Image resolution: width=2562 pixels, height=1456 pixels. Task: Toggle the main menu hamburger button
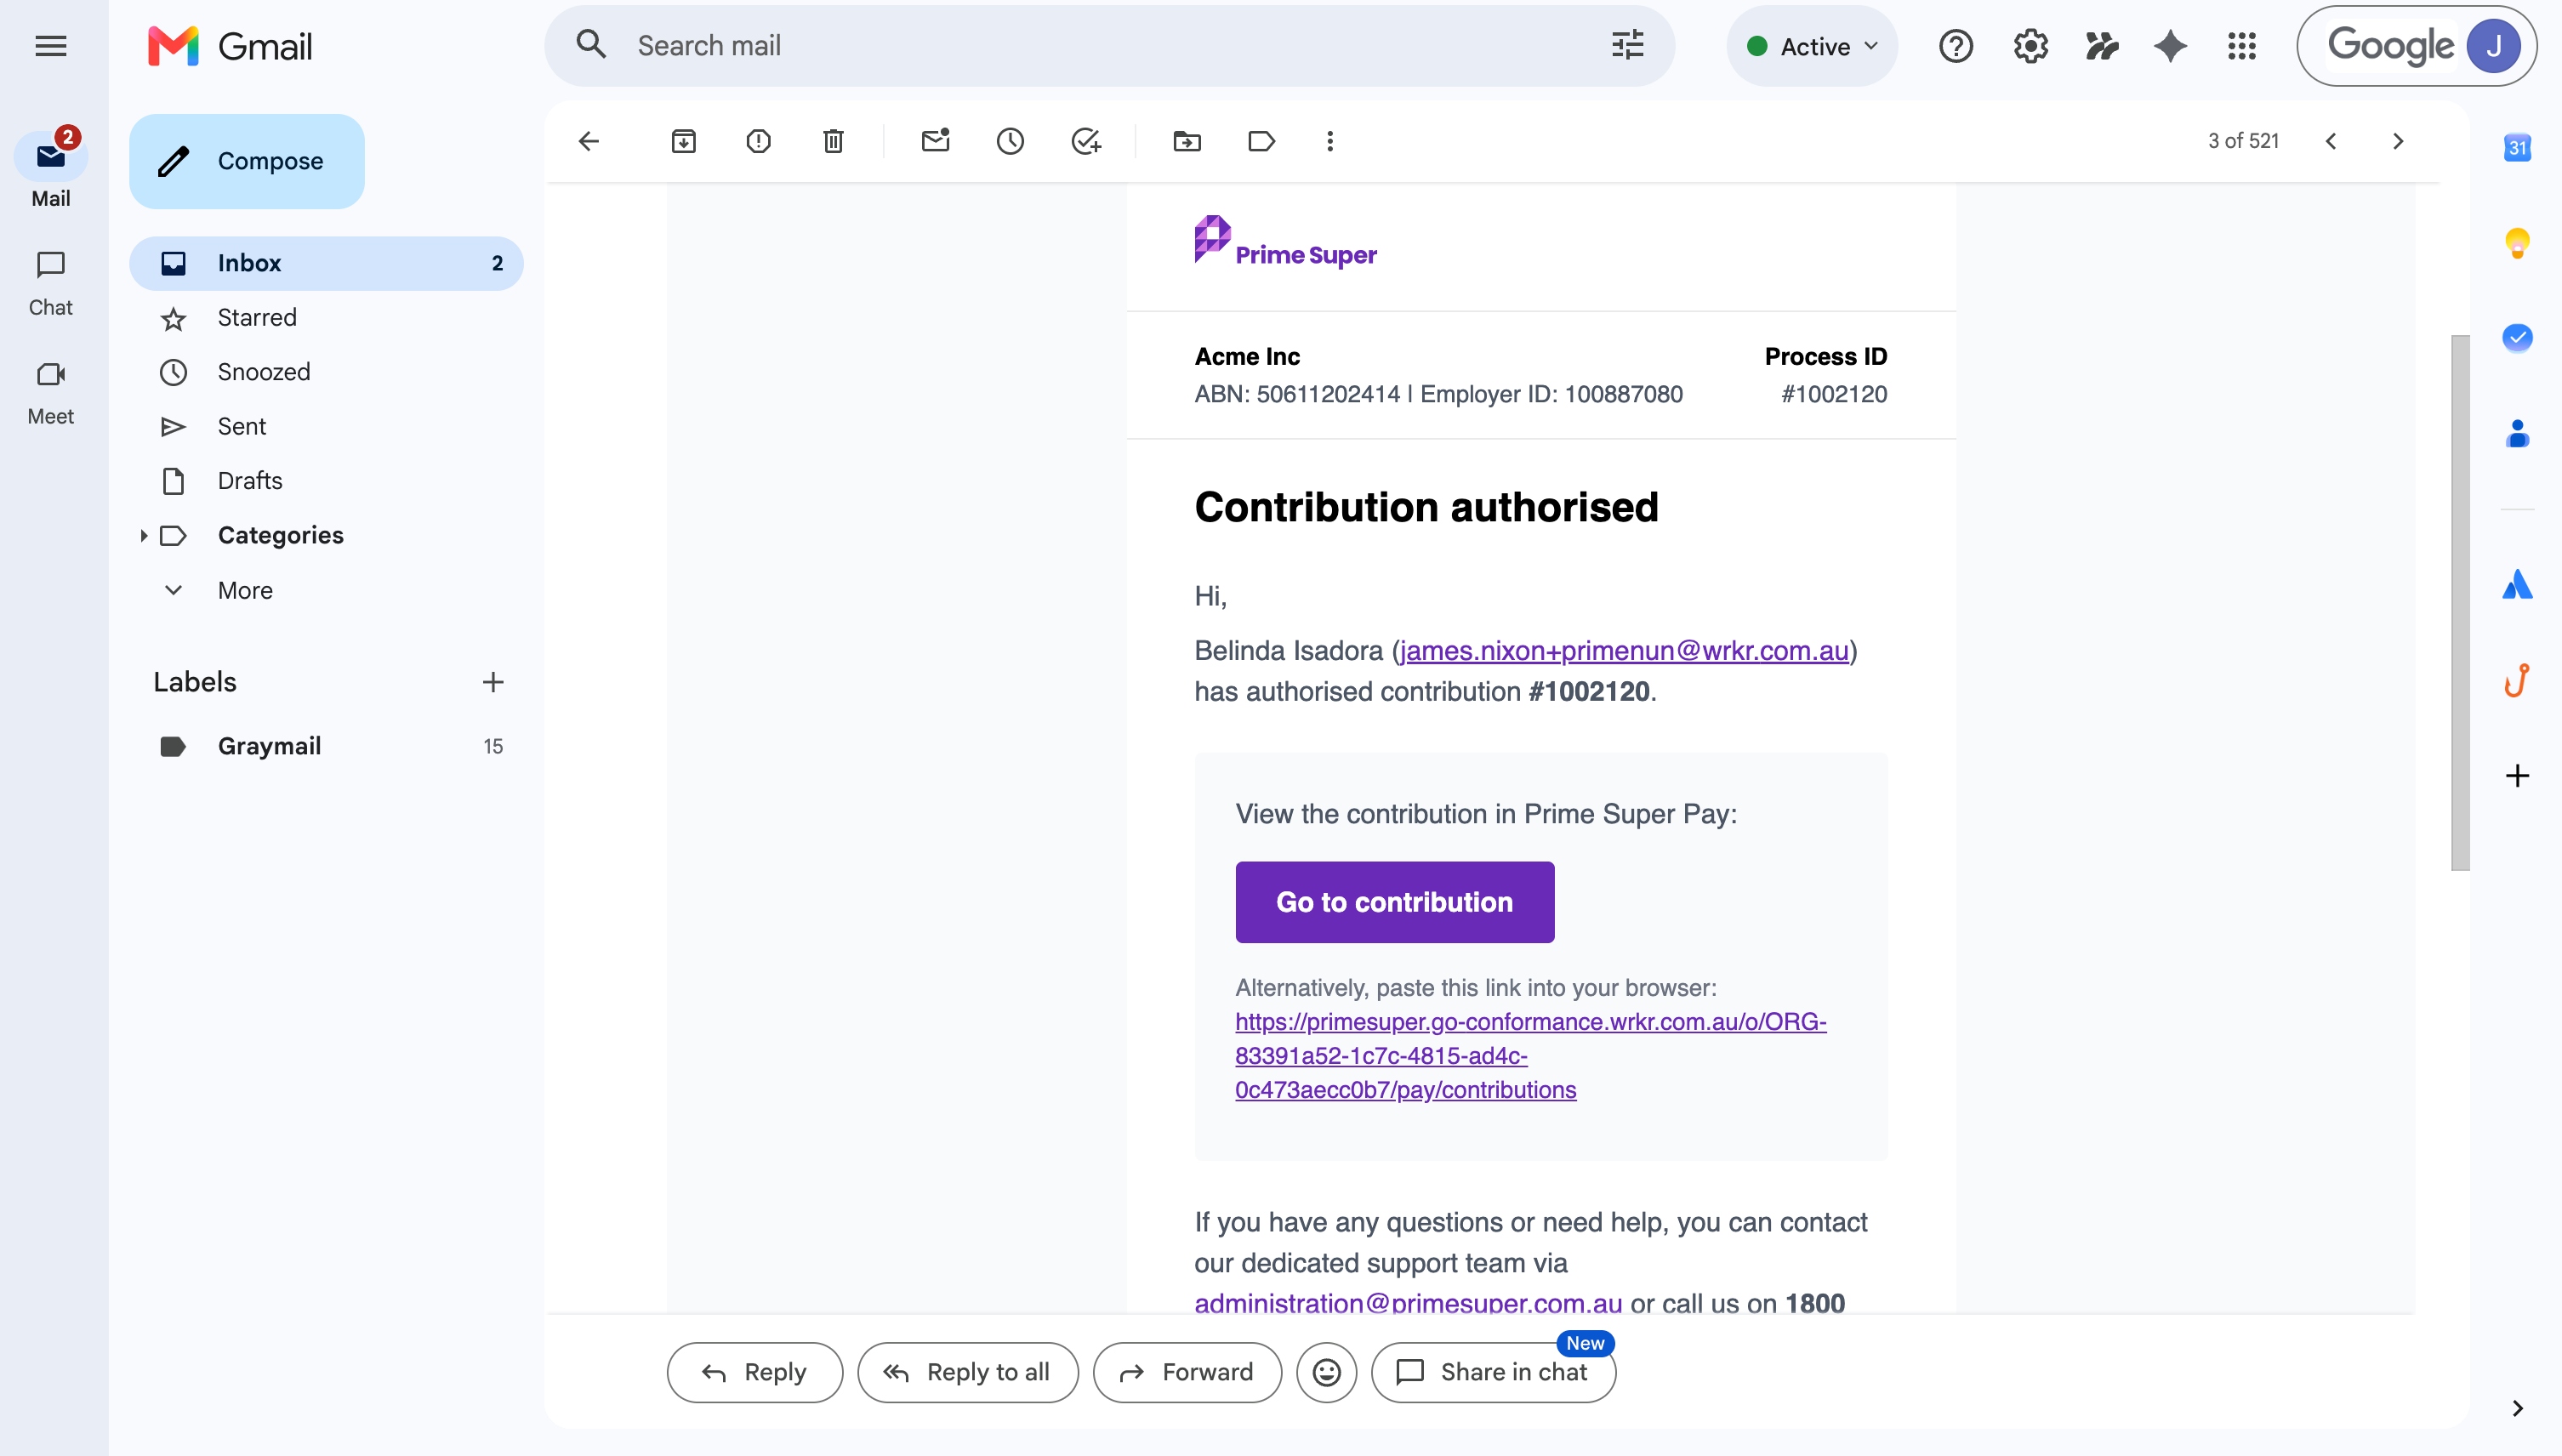coord(51,46)
